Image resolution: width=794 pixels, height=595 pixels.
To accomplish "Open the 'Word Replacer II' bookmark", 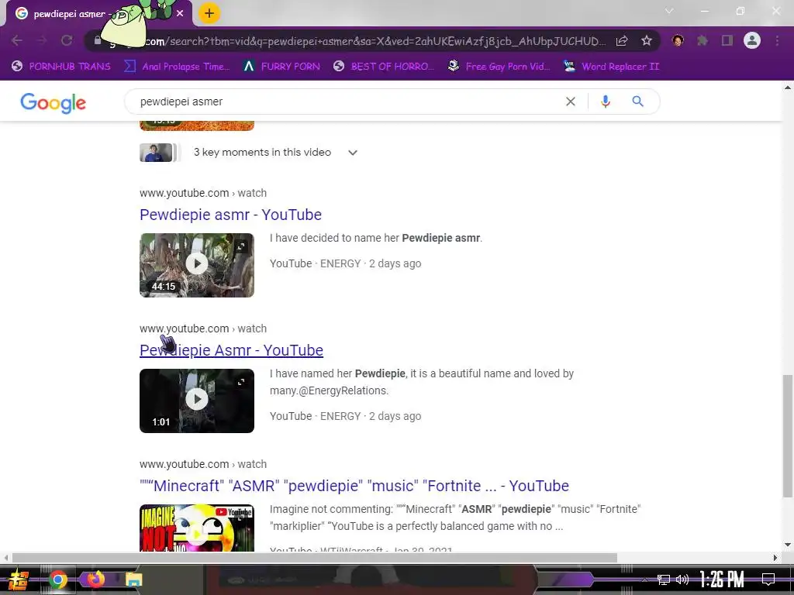I will pos(611,67).
